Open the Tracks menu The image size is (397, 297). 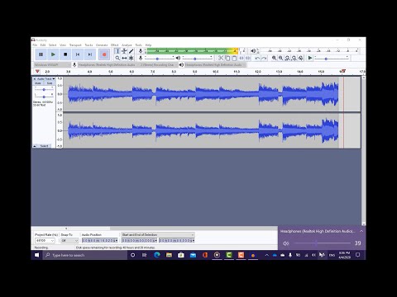88,45
